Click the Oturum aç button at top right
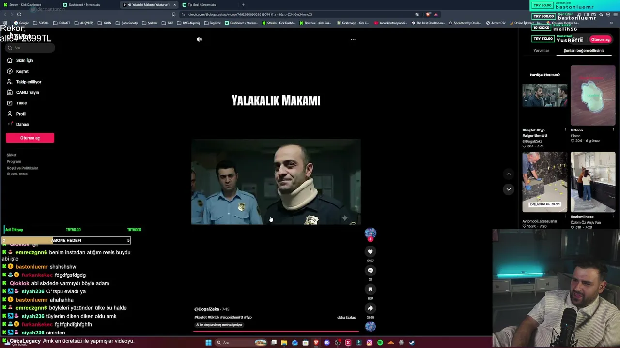The width and height of the screenshot is (620, 348). click(x=600, y=39)
